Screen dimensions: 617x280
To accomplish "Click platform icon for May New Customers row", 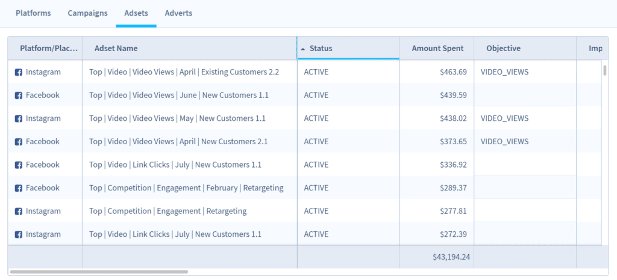I will coord(19,119).
